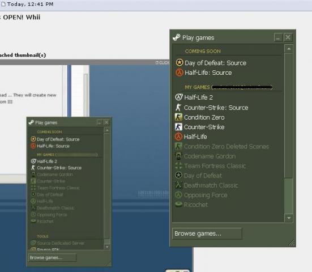
Task: Close the small Play games window
Action: pyautogui.click(x=106, y=122)
